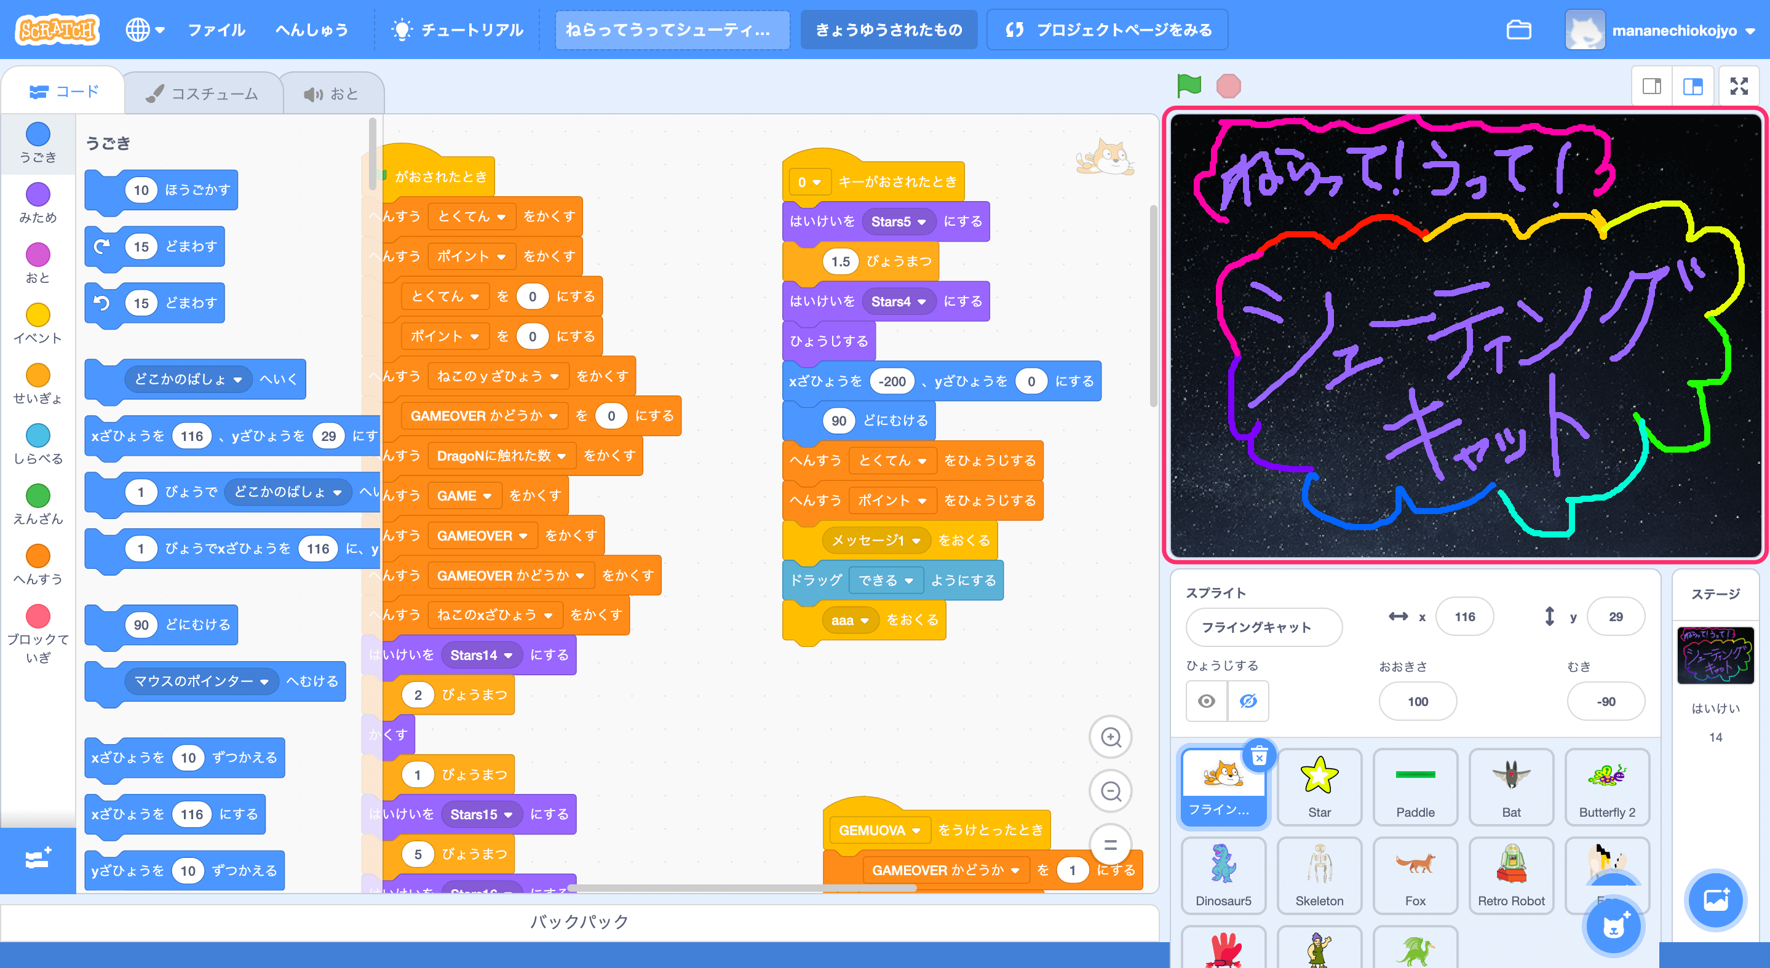Screen dimensions: 1770x968
Task: Open the add extension button
Action: click(38, 860)
